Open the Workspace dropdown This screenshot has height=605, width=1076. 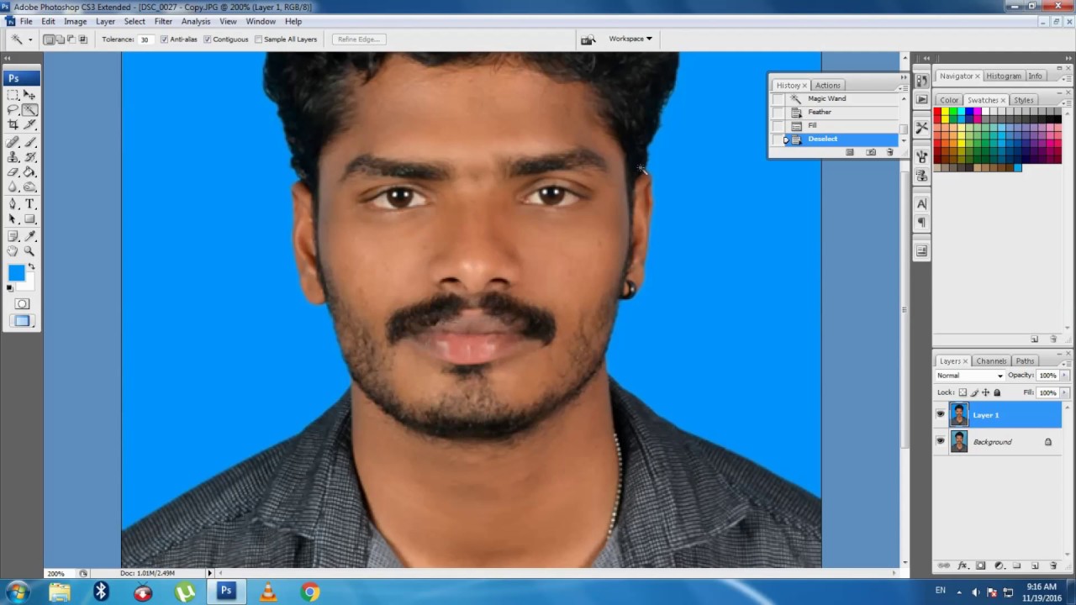(630, 39)
